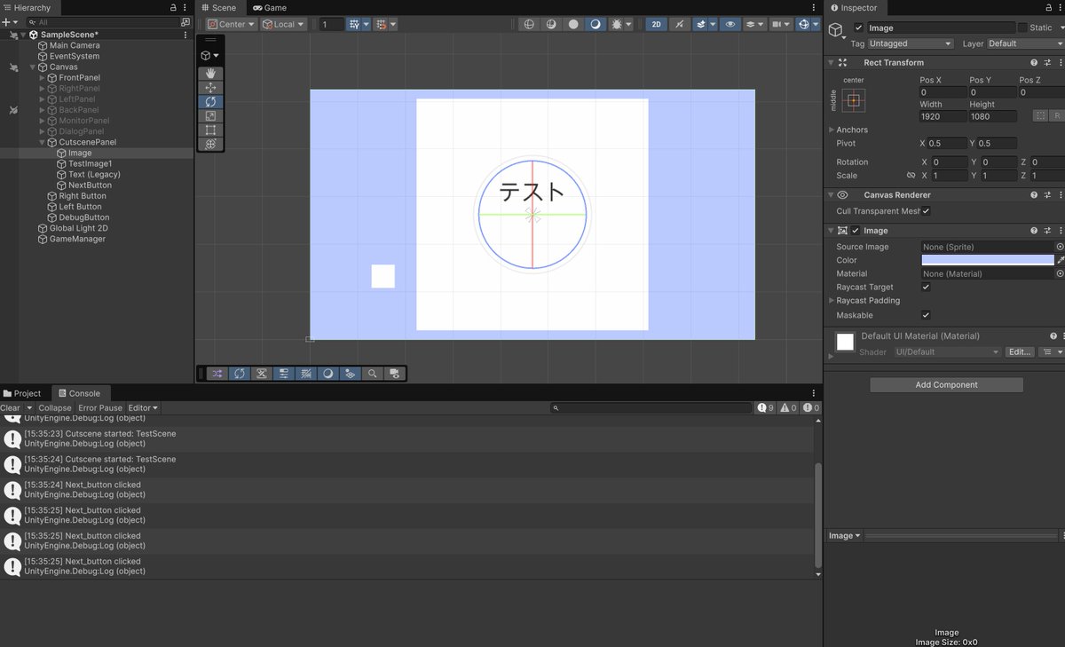Select the Move tool in Scene toolbar

click(x=210, y=87)
